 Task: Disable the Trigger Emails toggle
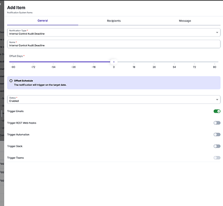217,111
